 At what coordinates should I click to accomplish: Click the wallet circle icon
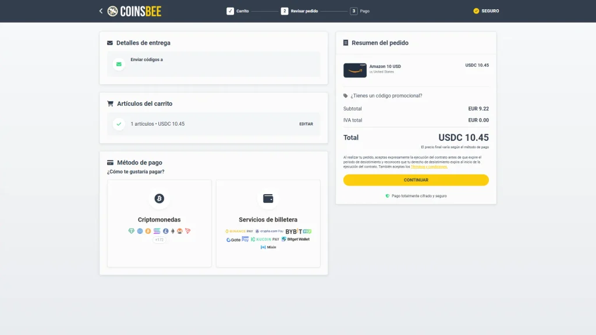pos(268,198)
